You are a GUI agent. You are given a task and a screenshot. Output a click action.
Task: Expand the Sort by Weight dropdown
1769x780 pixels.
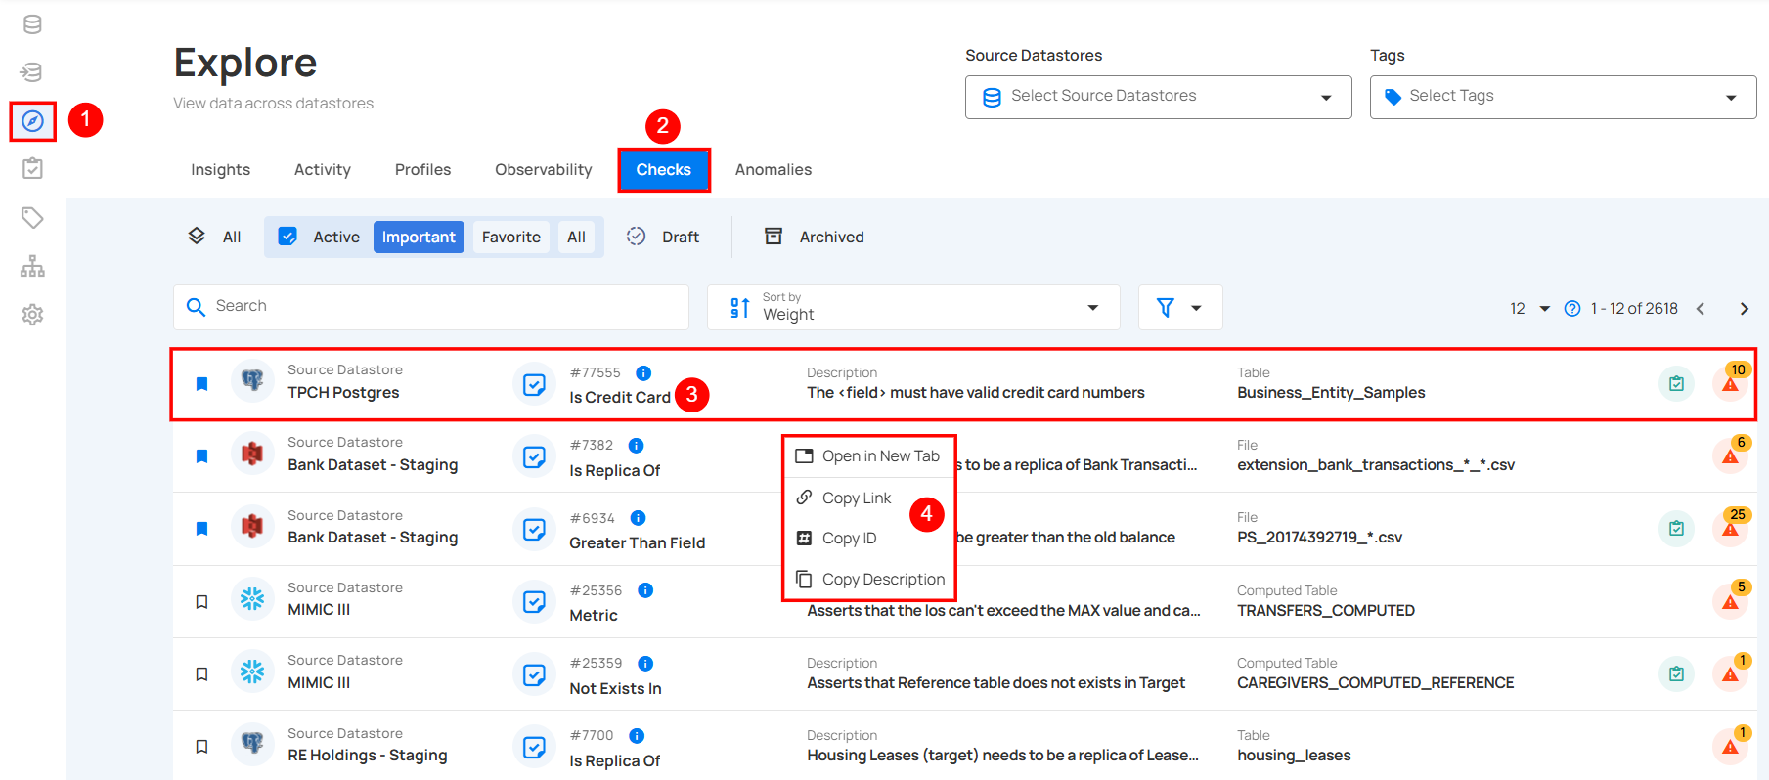pyautogui.click(x=912, y=308)
